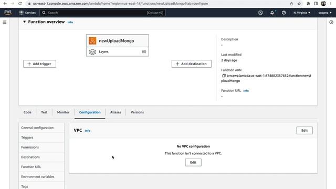
Task: Bookmark this page with the star icon
Action: (299, 4)
